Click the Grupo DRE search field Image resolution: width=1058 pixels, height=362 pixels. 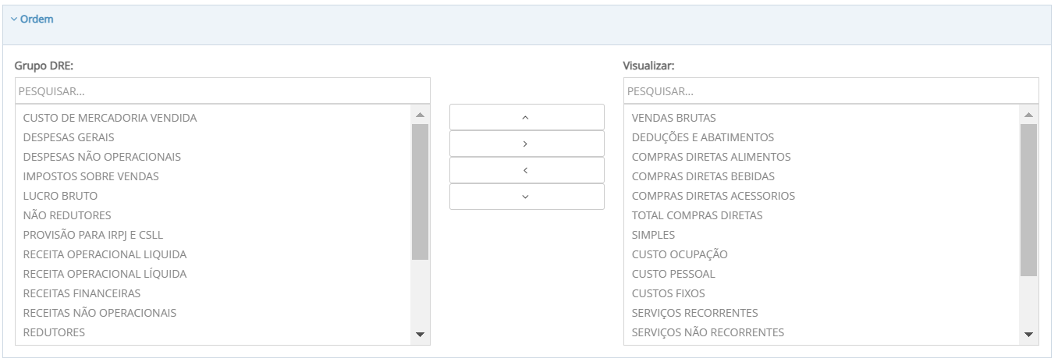(222, 90)
